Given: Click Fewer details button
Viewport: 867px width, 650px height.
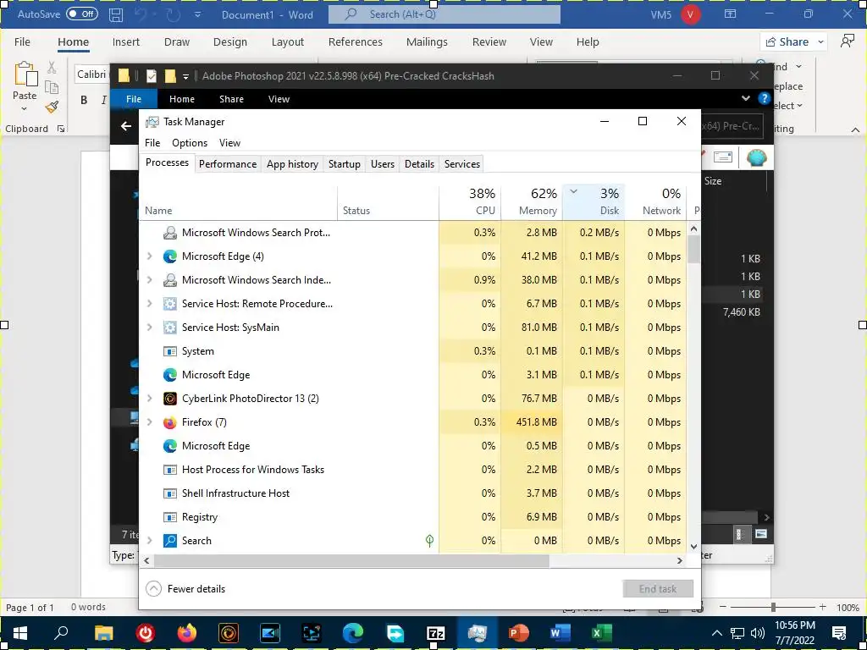Looking at the screenshot, I should (x=185, y=589).
